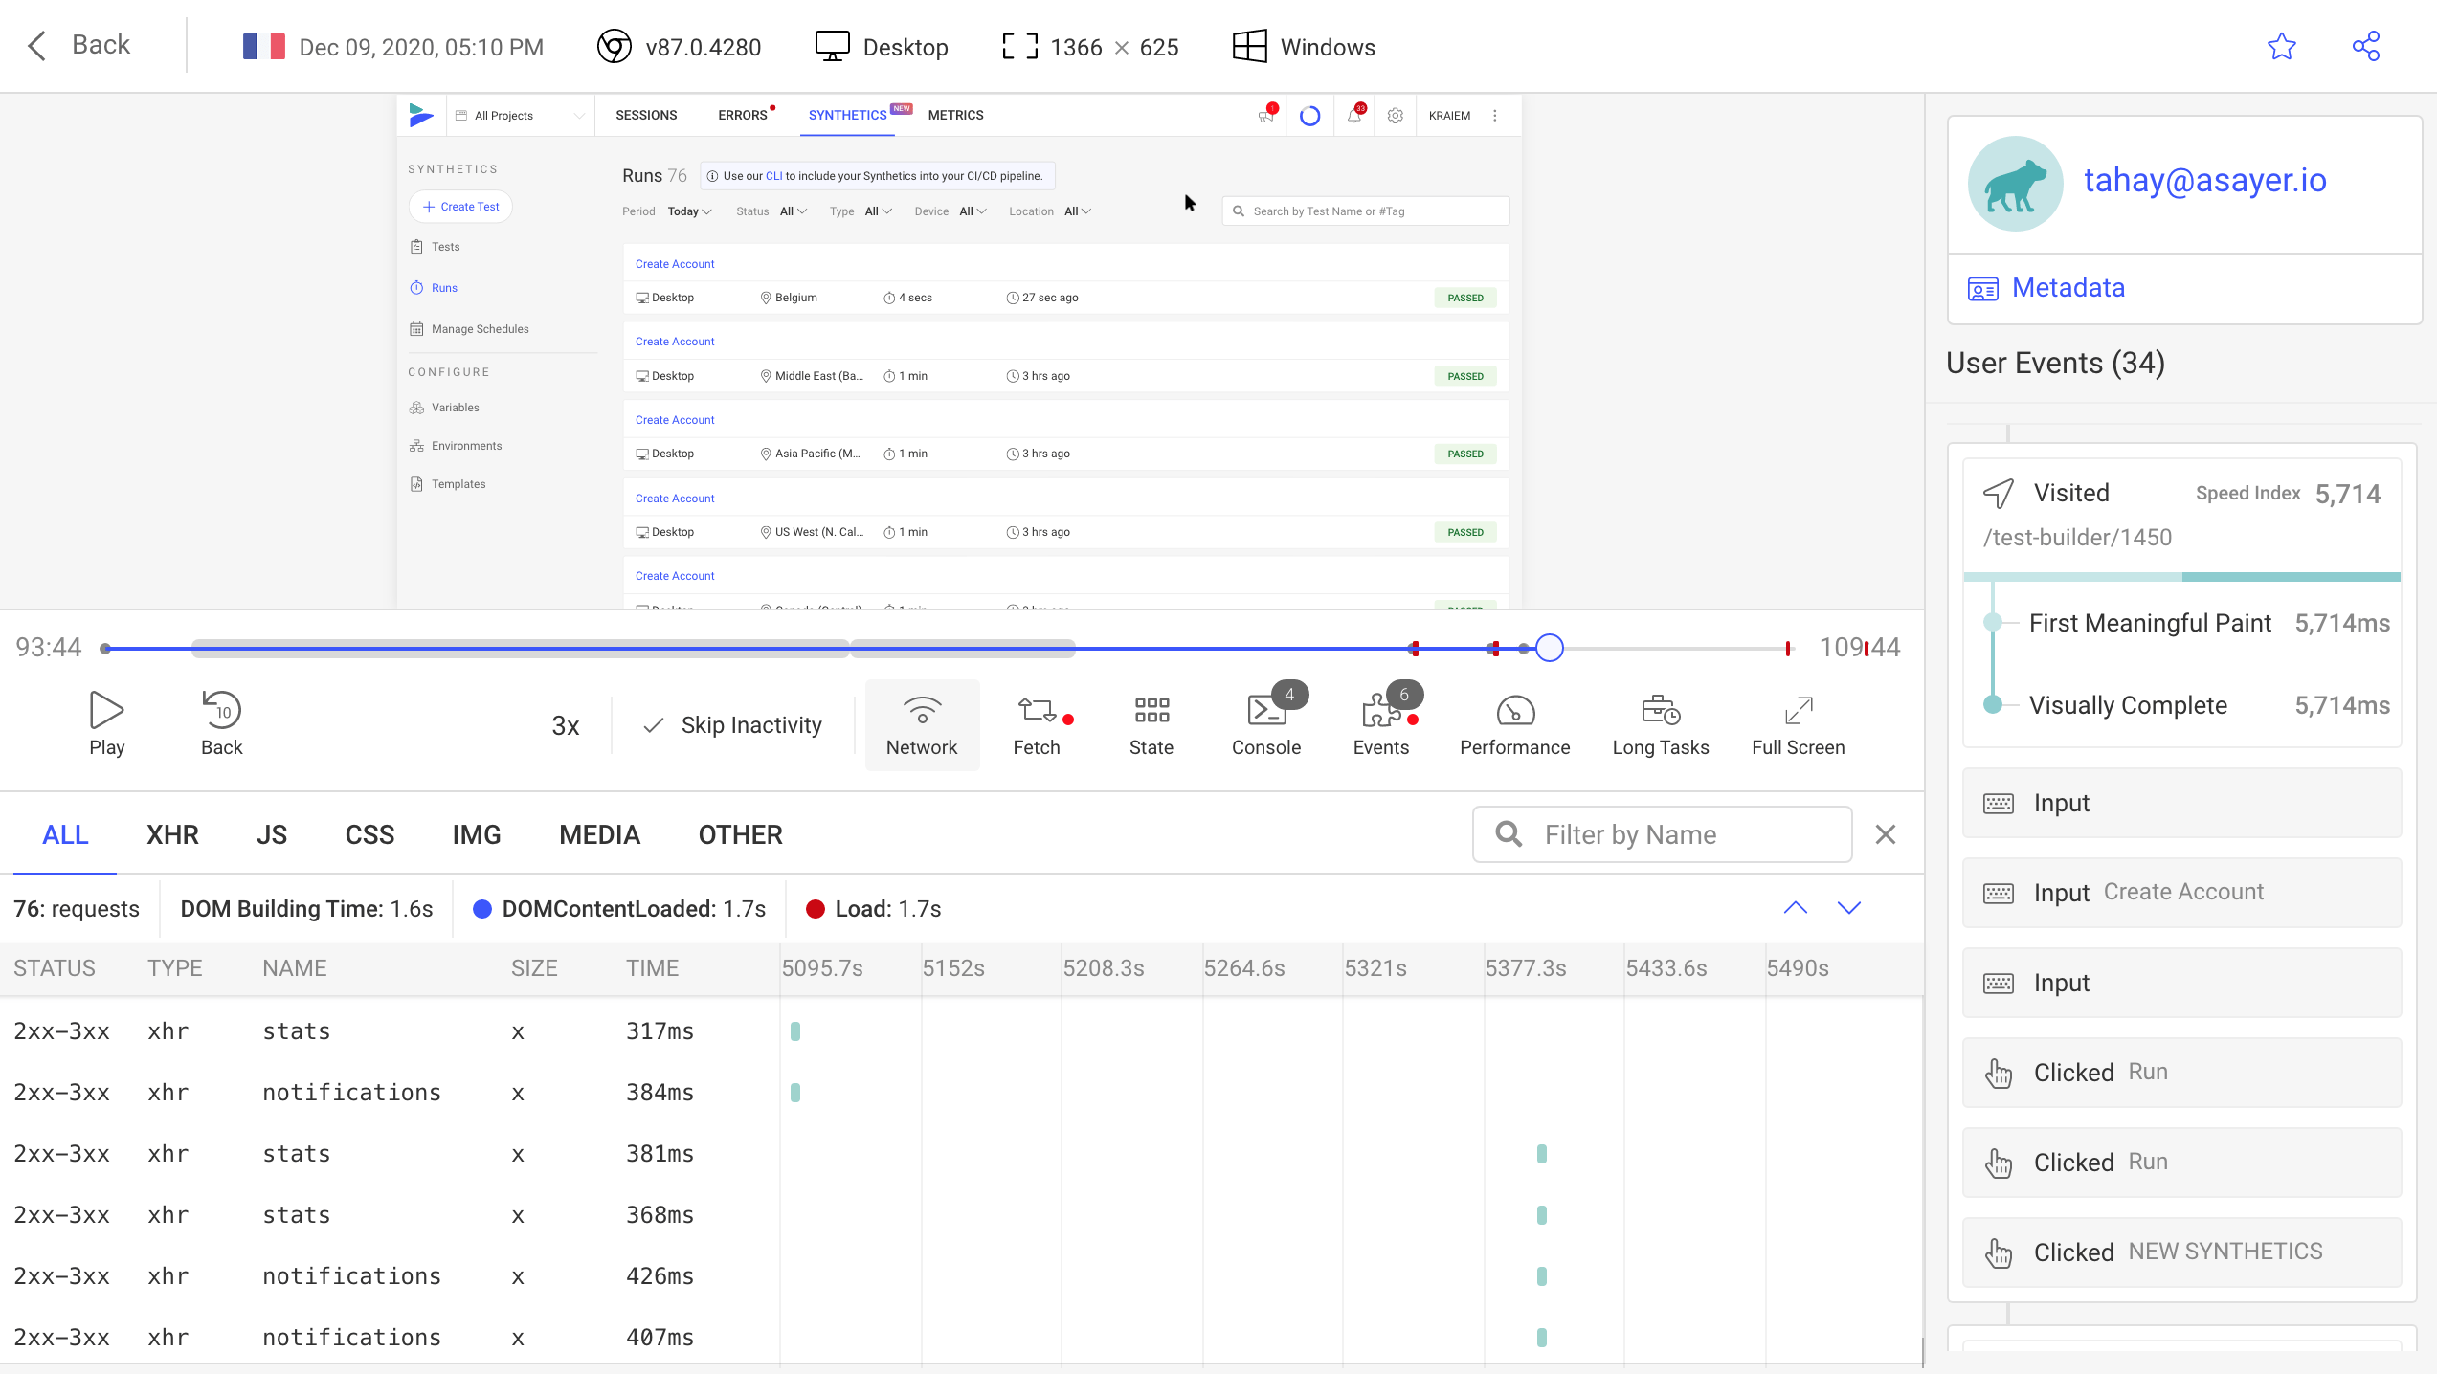Viewport: 2437px width, 1374px height.
Task: Open the Long Tasks panel
Action: pyautogui.click(x=1660, y=711)
